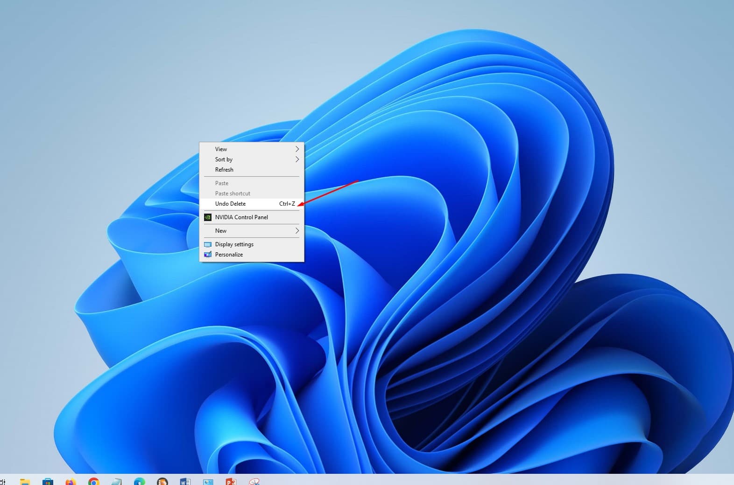Screen dimensions: 734x485
Task: Launch Microsoft Store from the taskbar
Action: pyautogui.click(x=48, y=482)
